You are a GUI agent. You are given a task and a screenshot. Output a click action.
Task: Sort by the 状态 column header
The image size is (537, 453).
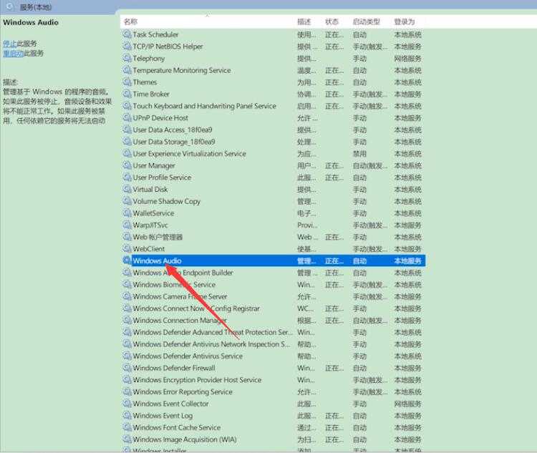(332, 21)
